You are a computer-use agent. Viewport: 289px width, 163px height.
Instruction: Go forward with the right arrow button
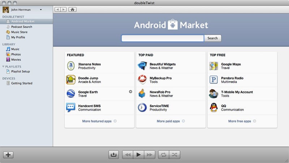[x=64, y=10]
